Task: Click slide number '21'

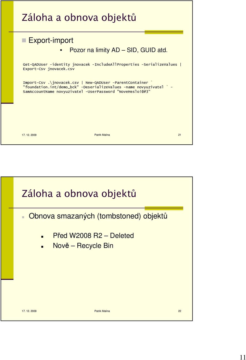Action: 180,135
